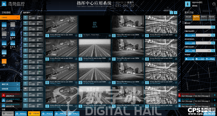Expand the 辅助工具 section

10,84
